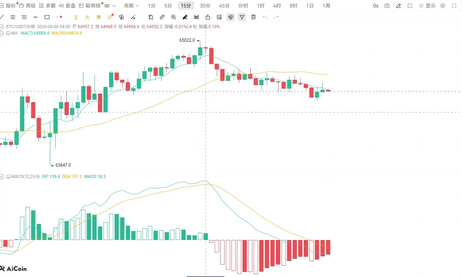Screen dimensions: 462x277
Task: Click the 0s countdown refresh indicator
Action: 376,6
